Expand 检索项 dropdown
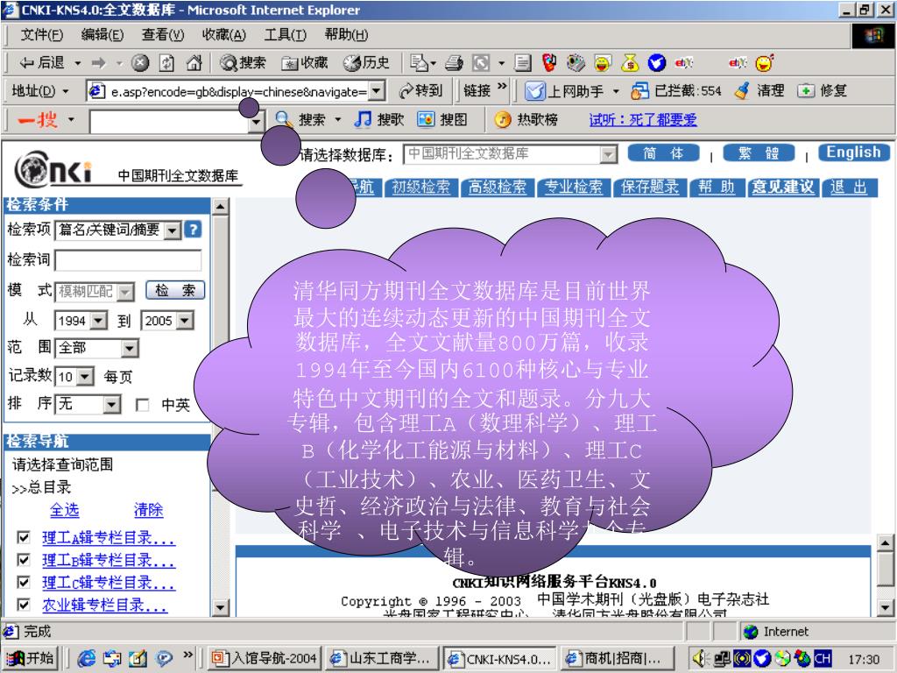This screenshot has width=897, height=673. (x=173, y=230)
